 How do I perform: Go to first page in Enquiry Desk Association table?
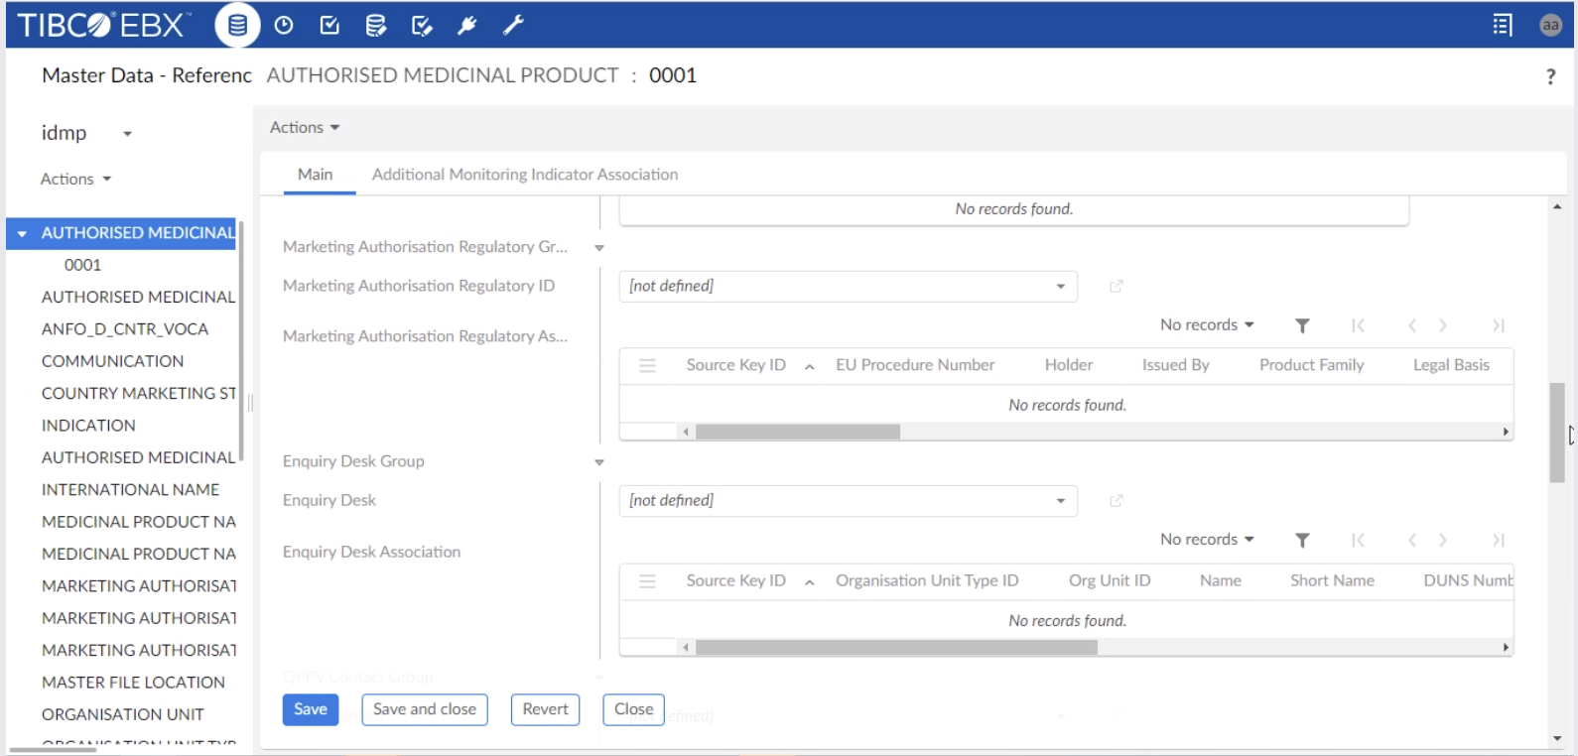pyautogui.click(x=1358, y=540)
